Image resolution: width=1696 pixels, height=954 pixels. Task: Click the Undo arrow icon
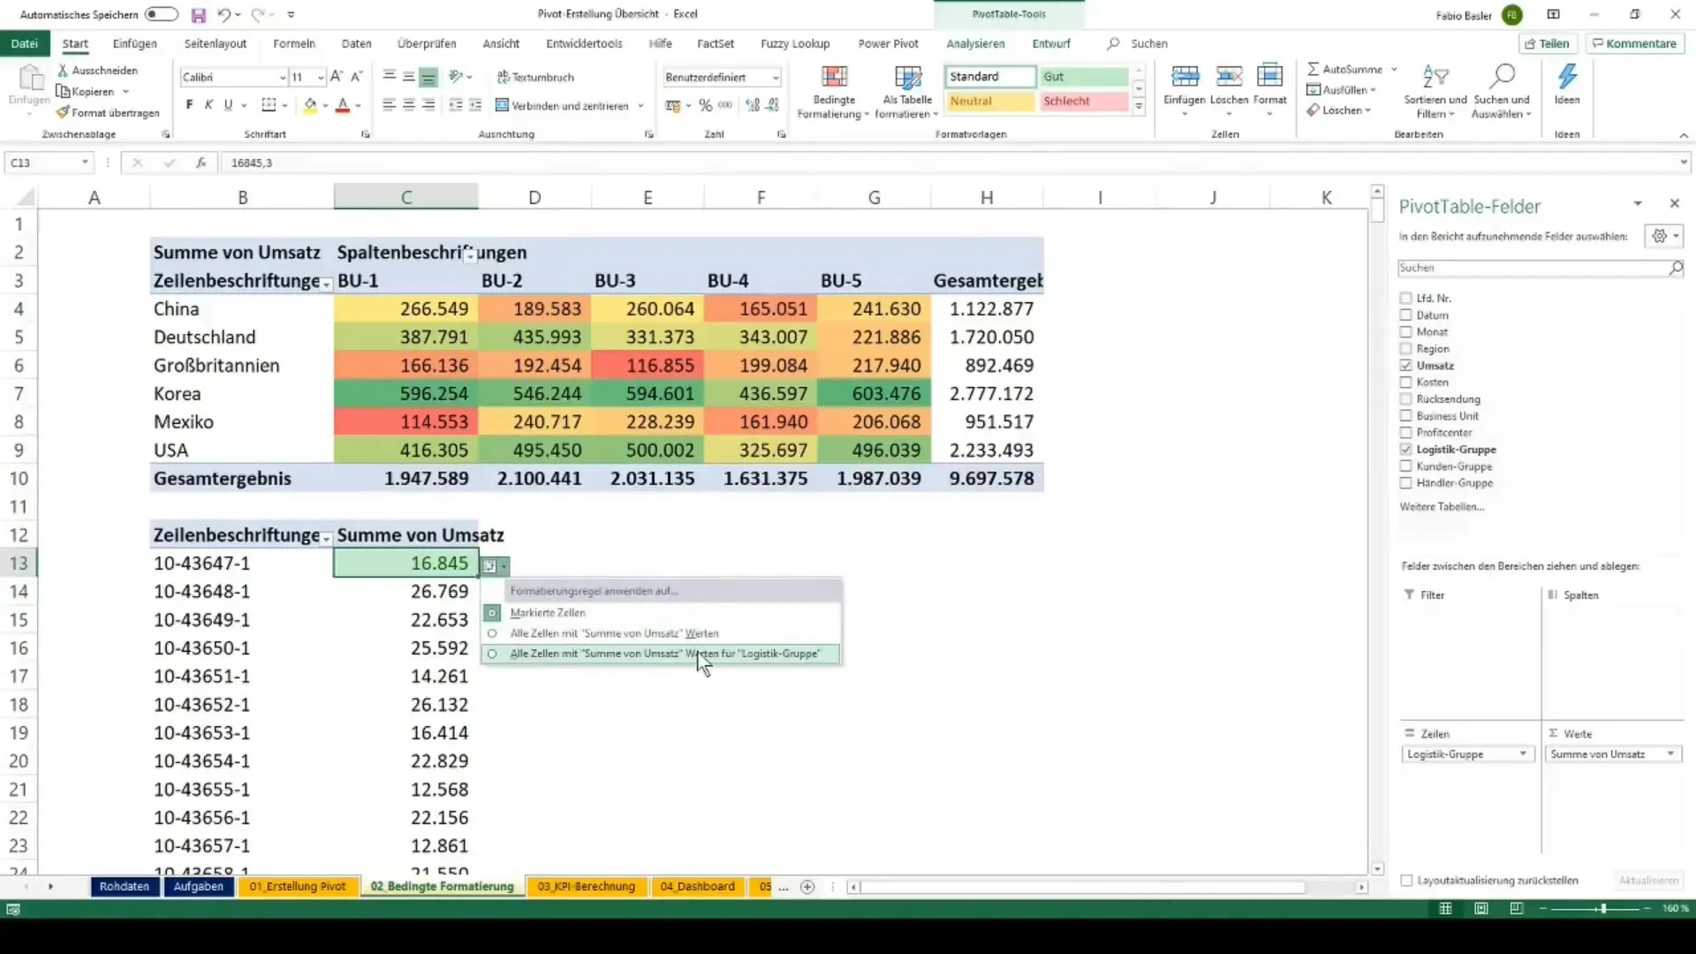click(224, 14)
